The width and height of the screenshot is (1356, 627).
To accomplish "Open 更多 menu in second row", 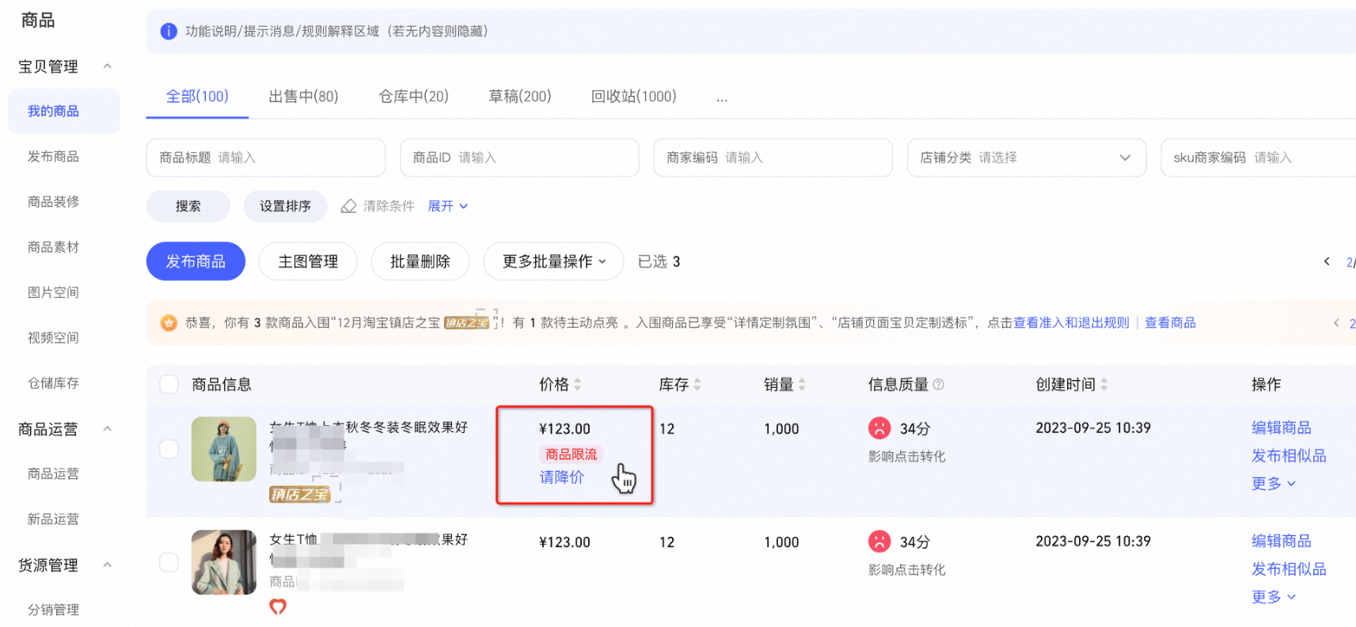I will pyautogui.click(x=1274, y=597).
